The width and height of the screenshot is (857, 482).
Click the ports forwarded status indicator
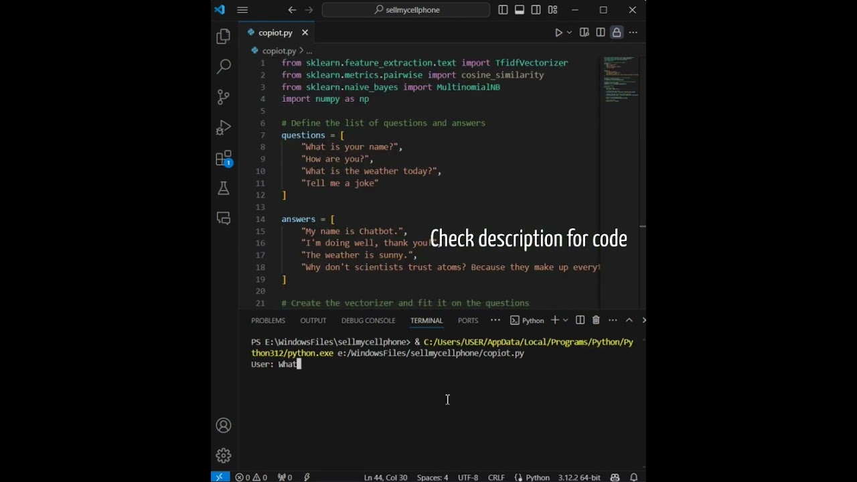pos(285,477)
